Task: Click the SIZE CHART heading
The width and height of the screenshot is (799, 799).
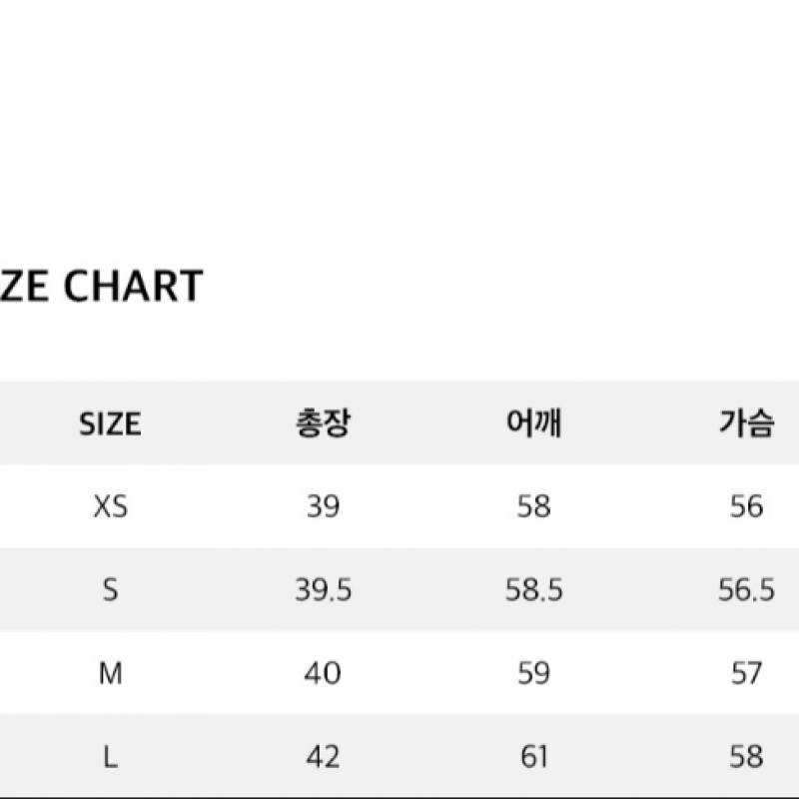Action: (x=102, y=286)
